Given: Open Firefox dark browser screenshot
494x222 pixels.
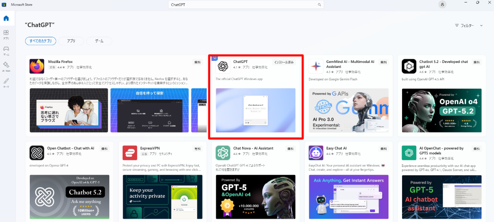Looking at the screenshot, I should [x=149, y=110].
